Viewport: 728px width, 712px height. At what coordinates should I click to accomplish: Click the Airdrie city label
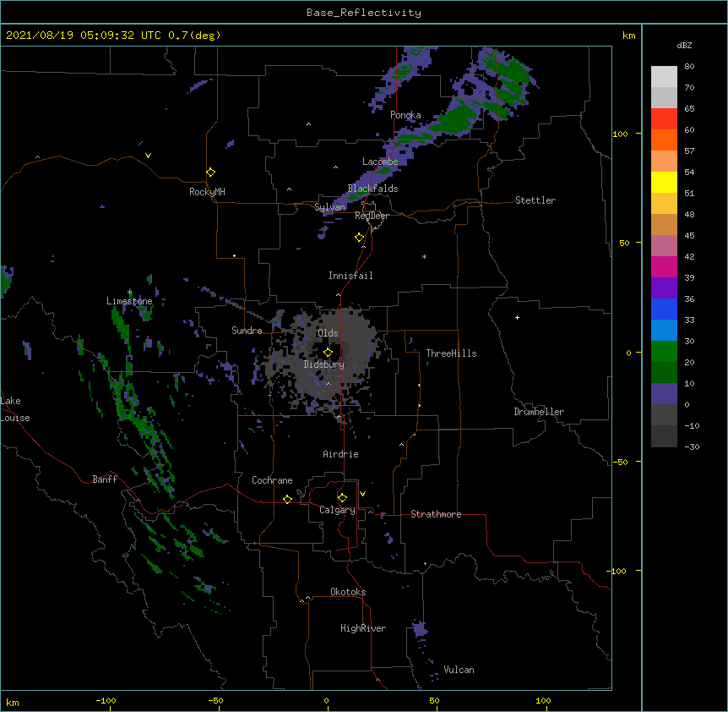point(341,454)
